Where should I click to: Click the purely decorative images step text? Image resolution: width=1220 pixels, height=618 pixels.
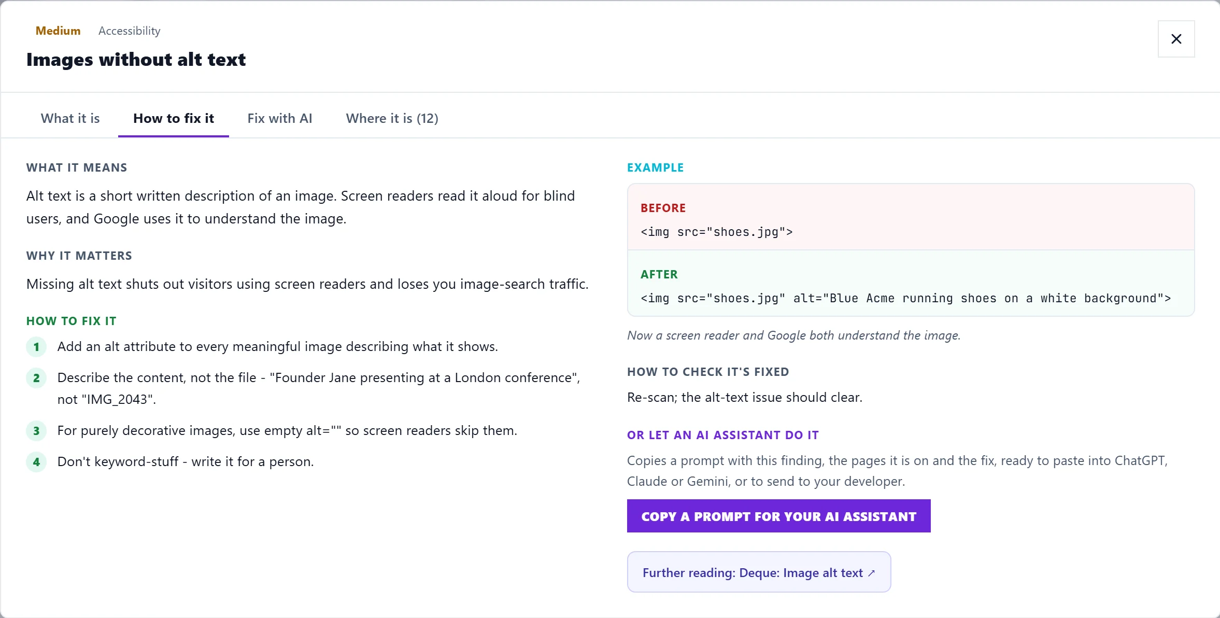pyautogui.click(x=287, y=430)
